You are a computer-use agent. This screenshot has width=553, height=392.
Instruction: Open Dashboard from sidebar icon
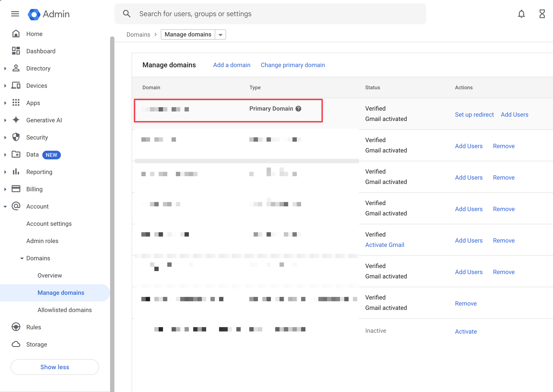pos(16,51)
